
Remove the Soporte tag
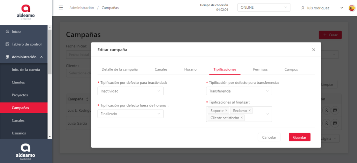tap(226, 111)
